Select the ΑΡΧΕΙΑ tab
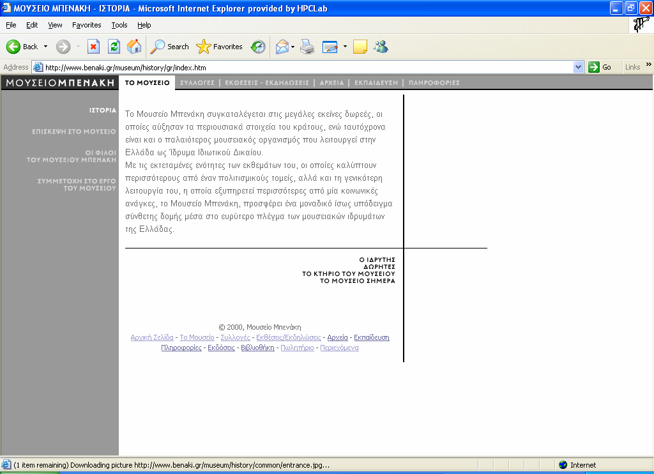 [331, 82]
